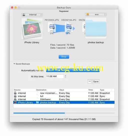Screen dimensions: 128x136
Task: Toggle the Thu day segment
Action: (74, 70)
